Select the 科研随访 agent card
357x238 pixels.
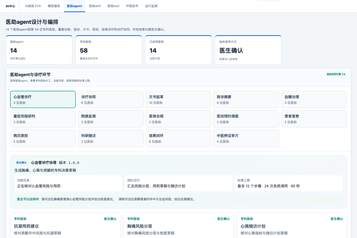click(111, 138)
